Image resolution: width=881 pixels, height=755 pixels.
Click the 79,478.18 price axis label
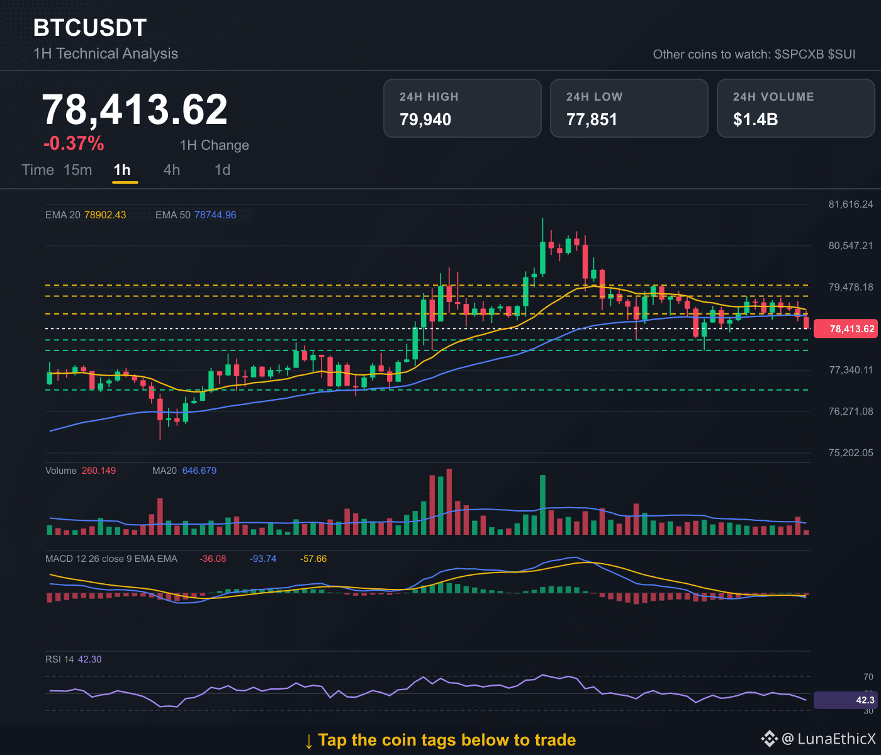click(x=851, y=287)
